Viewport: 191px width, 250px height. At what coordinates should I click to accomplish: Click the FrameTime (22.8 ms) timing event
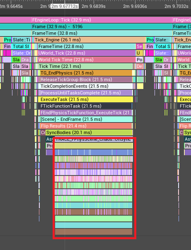point(87,46)
